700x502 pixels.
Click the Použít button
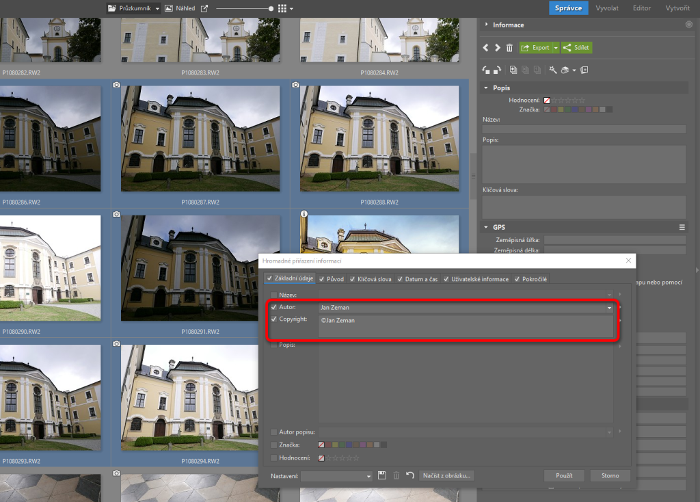(564, 475)
